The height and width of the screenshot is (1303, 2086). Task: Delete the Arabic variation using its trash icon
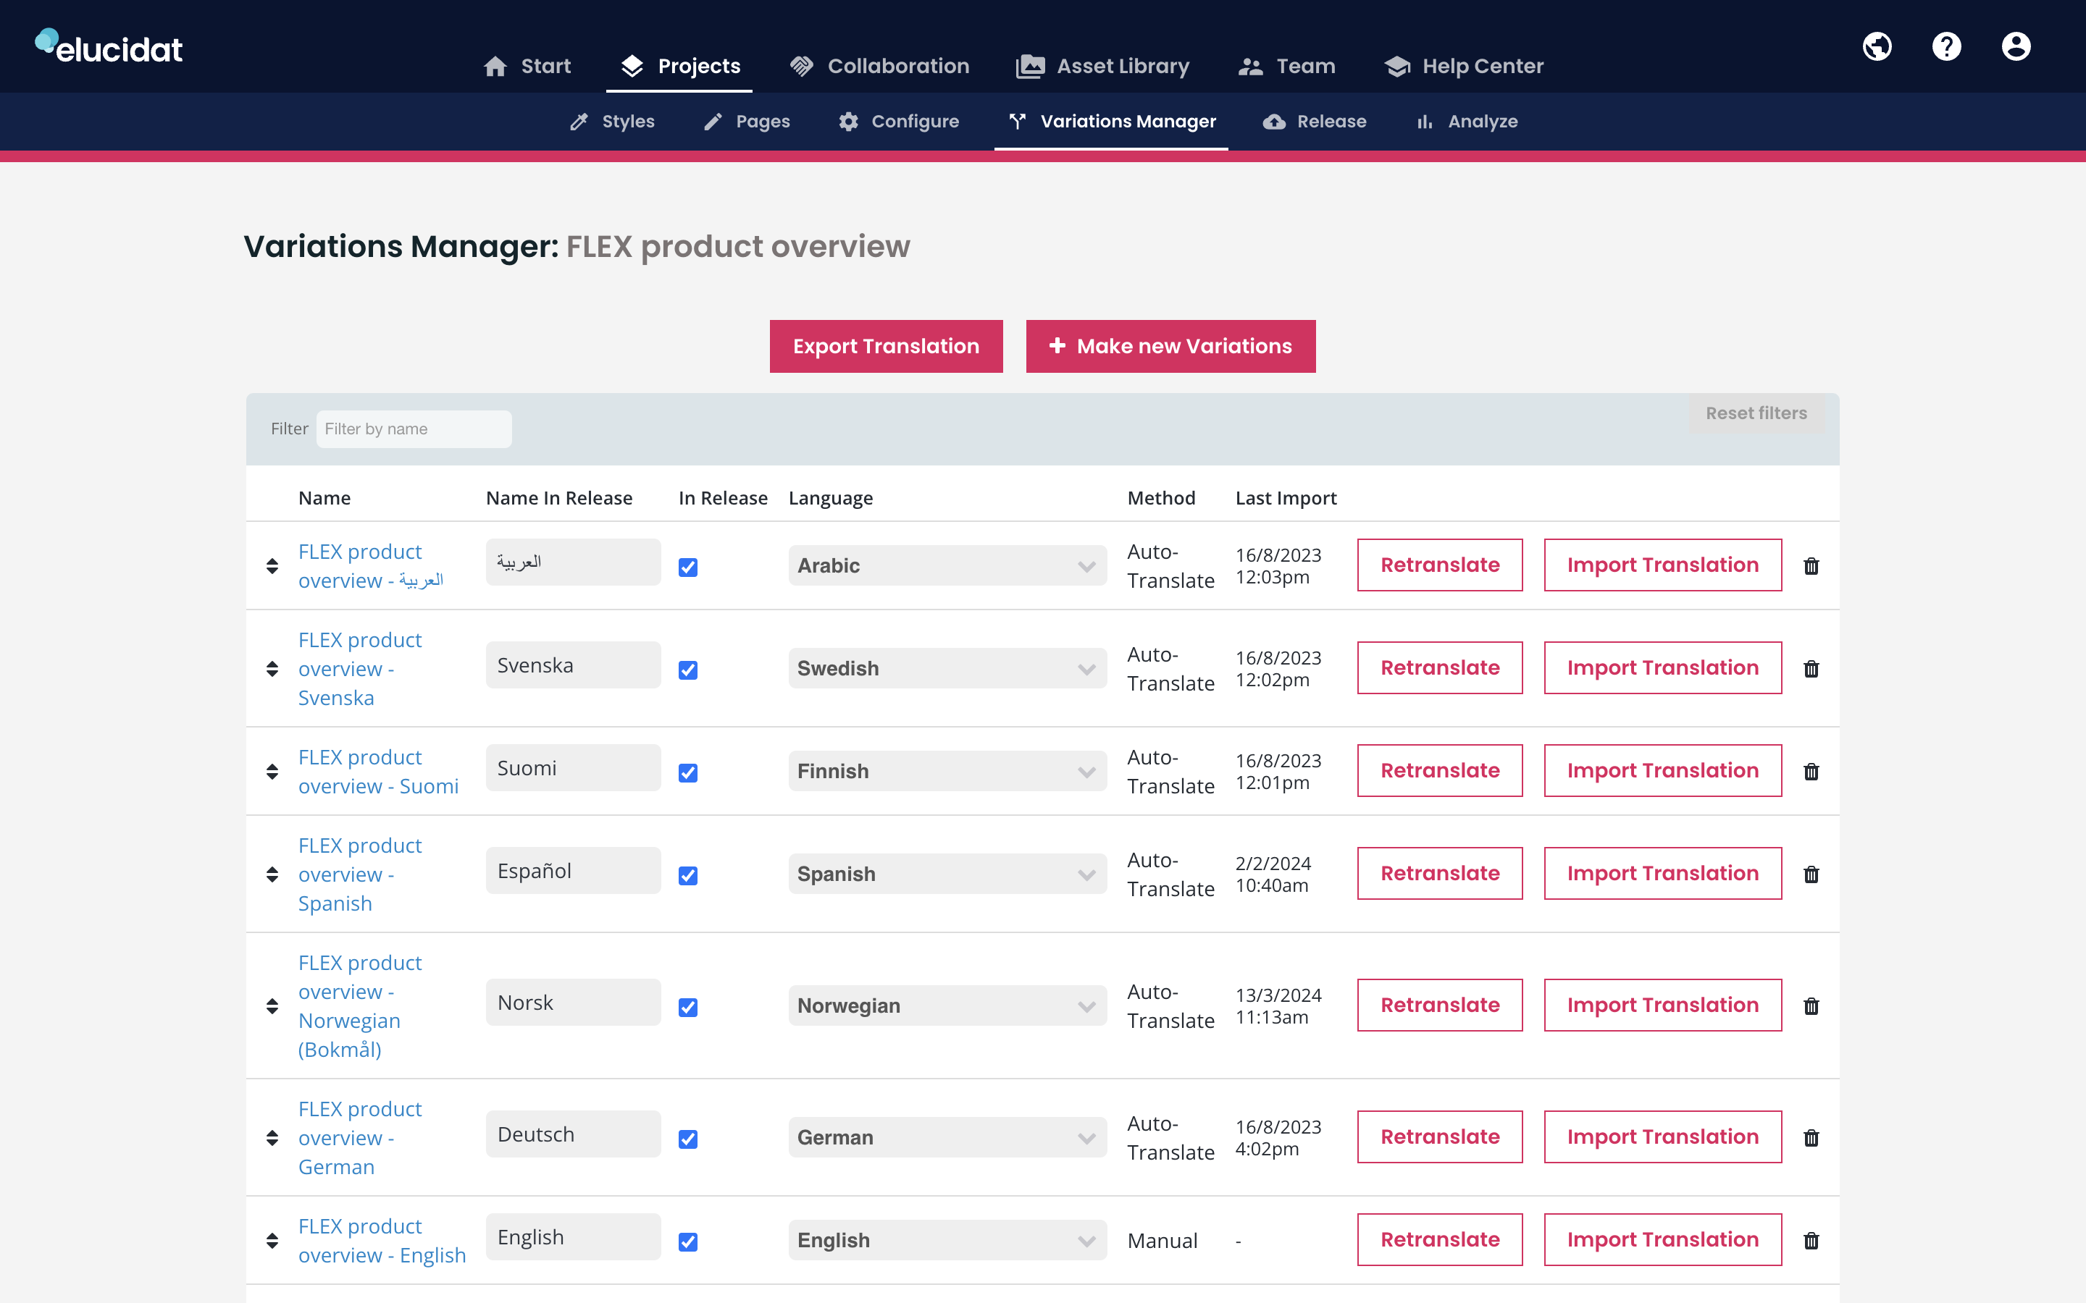[1811, 565]
